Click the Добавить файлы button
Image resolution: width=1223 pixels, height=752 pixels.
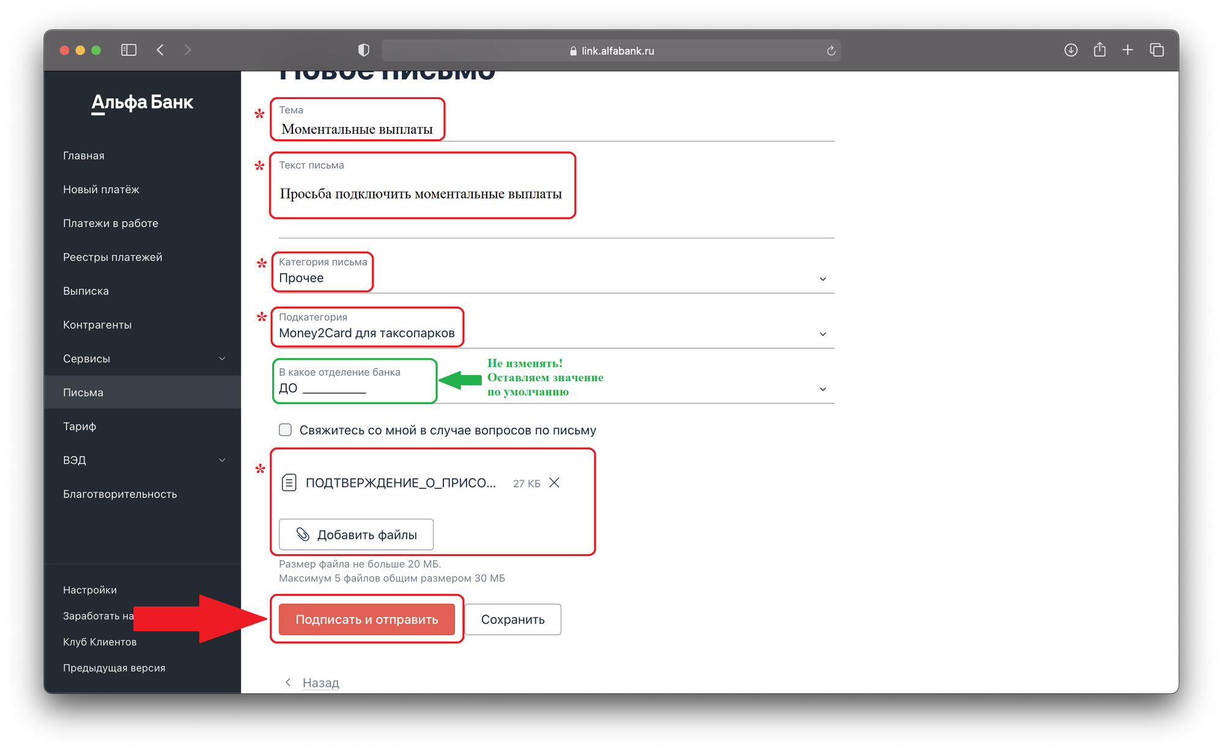point(356,535)
